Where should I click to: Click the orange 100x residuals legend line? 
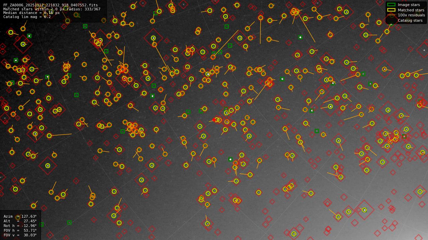point(391,15)
